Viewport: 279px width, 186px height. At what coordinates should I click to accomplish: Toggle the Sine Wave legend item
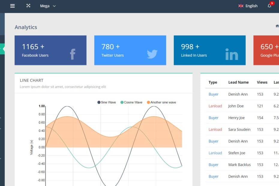(x=106, y=102)
